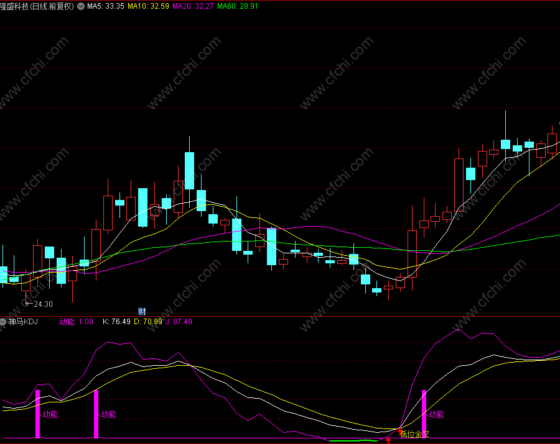The width and height of the screenshot is (560, 444).
Task: Select the MA10: 32.59 label
Action: point(148,6)
